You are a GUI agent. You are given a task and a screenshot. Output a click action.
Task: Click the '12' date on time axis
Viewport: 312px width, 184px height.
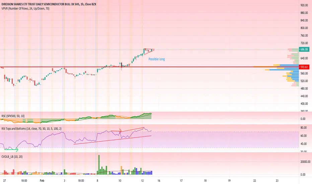tap(142, 181)
